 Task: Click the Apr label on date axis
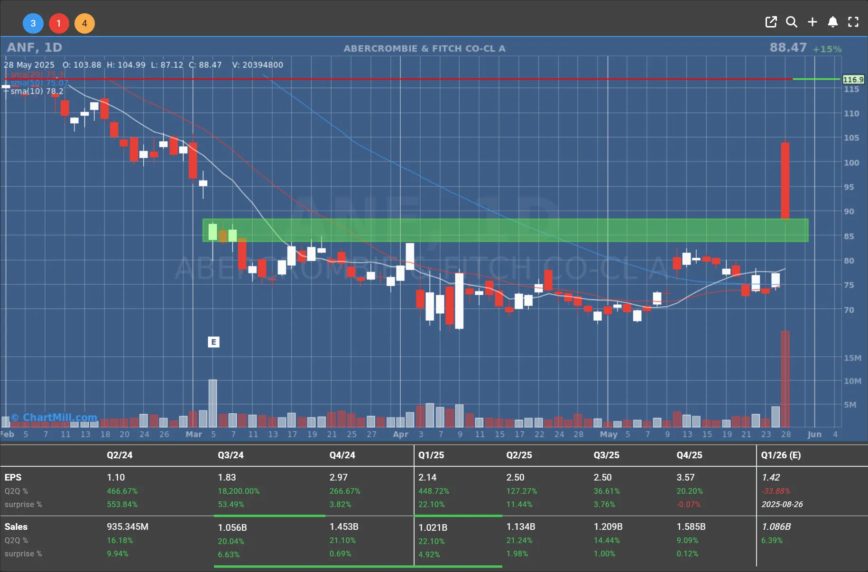click(400, 434)
